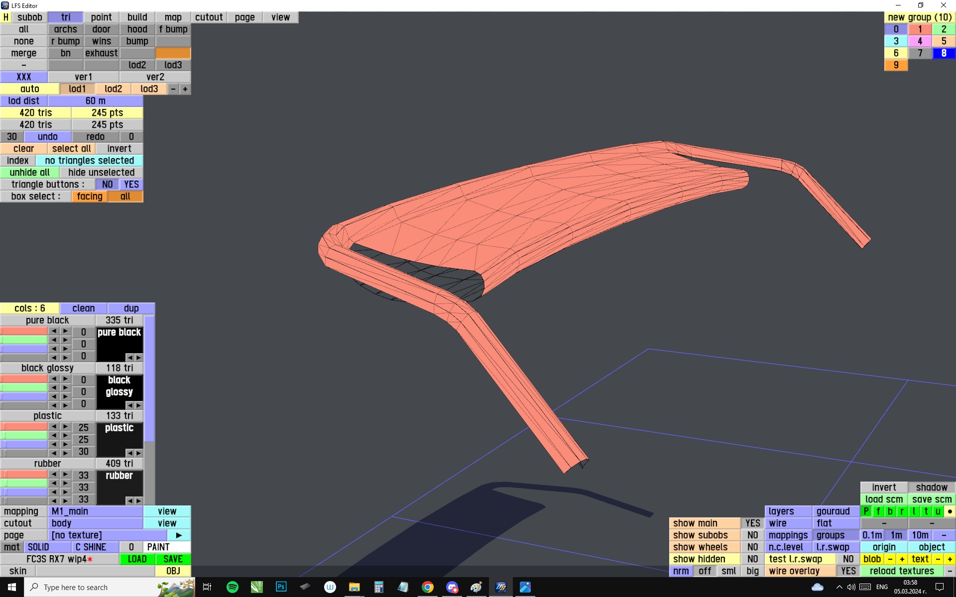Image resolution: width=956 pixels, height=597 pixels.
Task: Decrease plastic red value with left arrow
Action: click(x=54, y=427)
